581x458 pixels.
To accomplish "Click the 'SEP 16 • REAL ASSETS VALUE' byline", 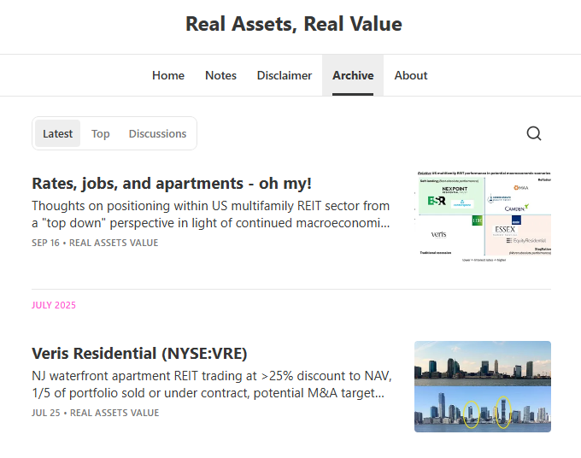I will (95, 243).
